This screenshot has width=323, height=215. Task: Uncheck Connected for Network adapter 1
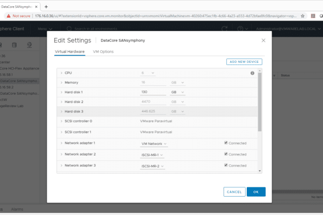[226, 143]
